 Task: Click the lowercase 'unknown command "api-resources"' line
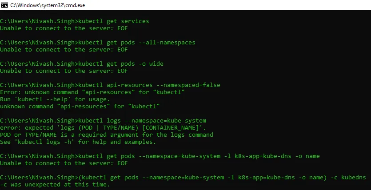coord(80,107)
